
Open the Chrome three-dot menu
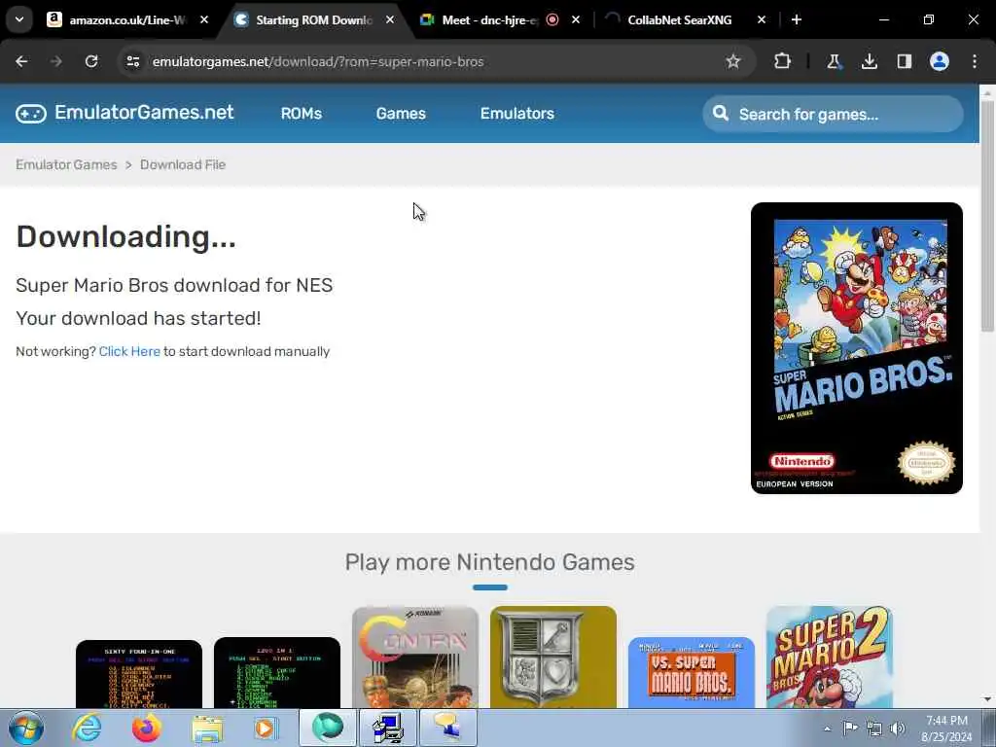pyautogui.click(x=975, y=61)
